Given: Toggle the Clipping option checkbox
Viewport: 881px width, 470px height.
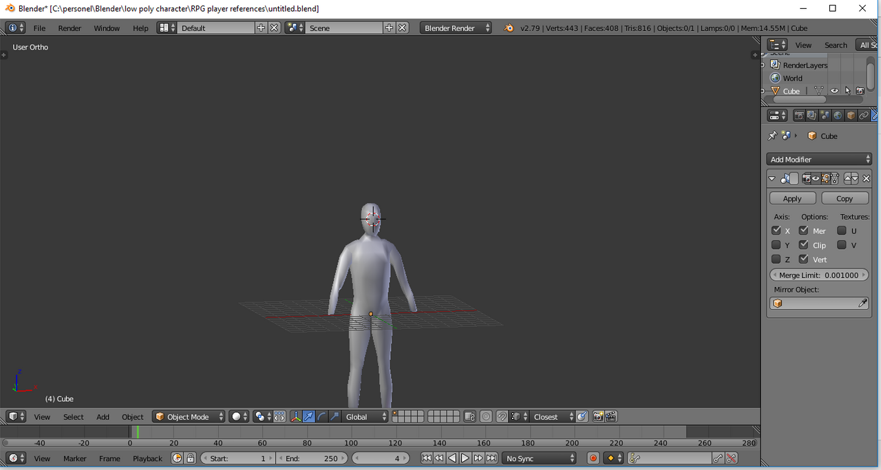Looking at the screenshot, I should pos(804,245).
